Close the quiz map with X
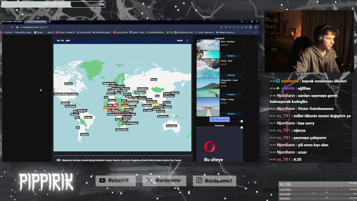 187,40
